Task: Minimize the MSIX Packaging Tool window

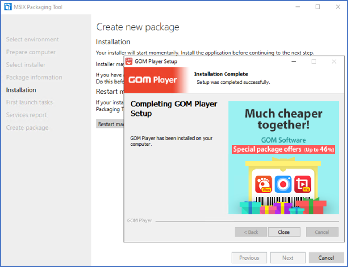Action: coord(298,7)
